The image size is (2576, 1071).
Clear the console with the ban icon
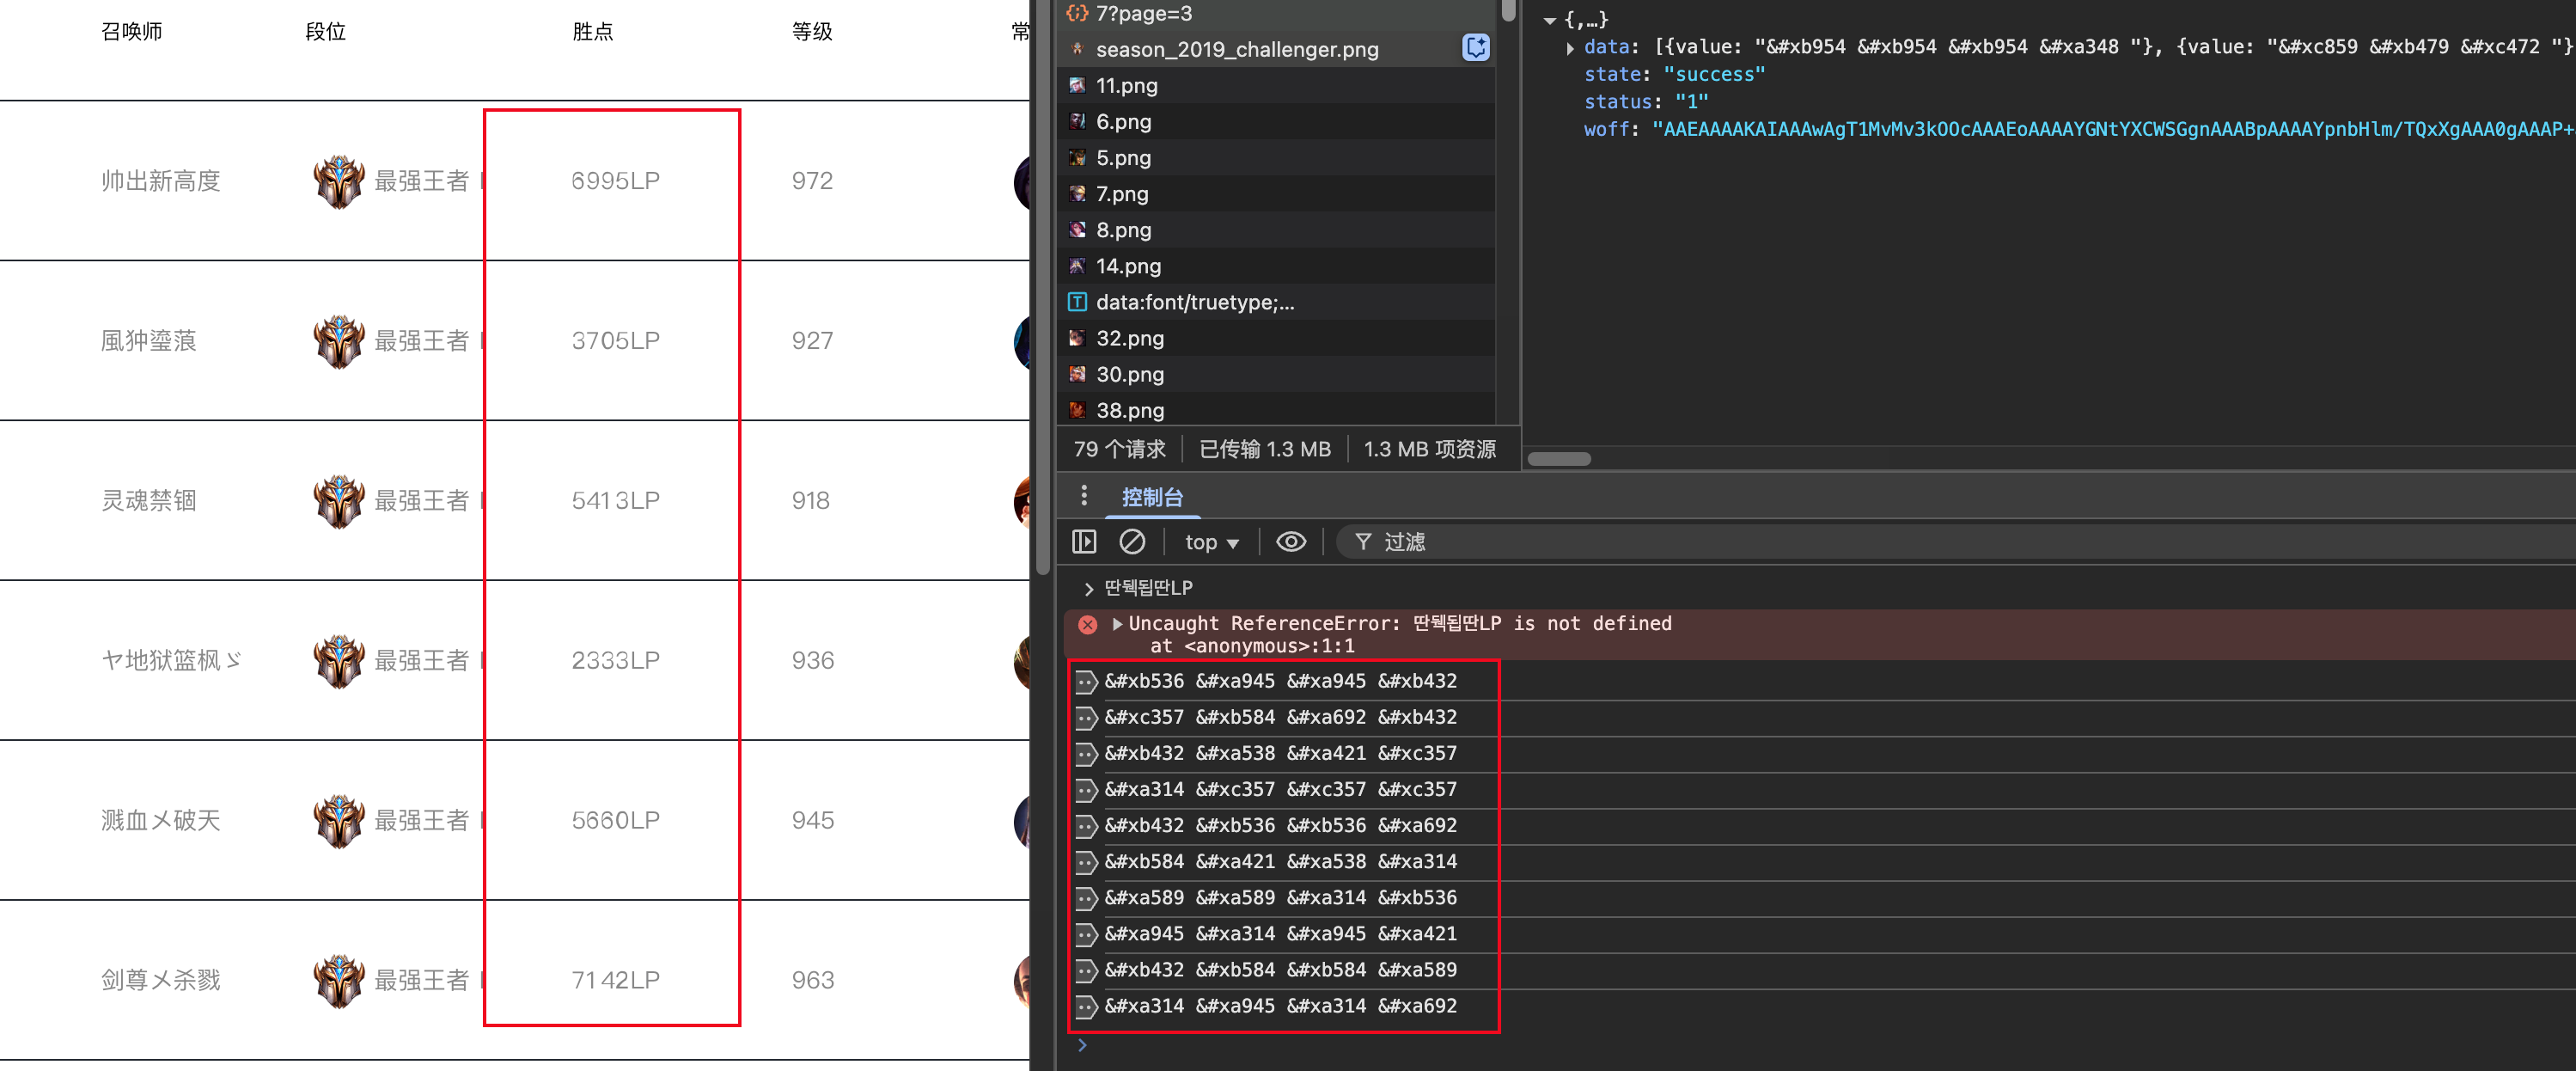pyautogui.click(x=1132, y=542)
